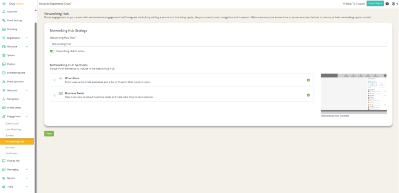
Task: Click the green Save button
Action: point(49,133)
